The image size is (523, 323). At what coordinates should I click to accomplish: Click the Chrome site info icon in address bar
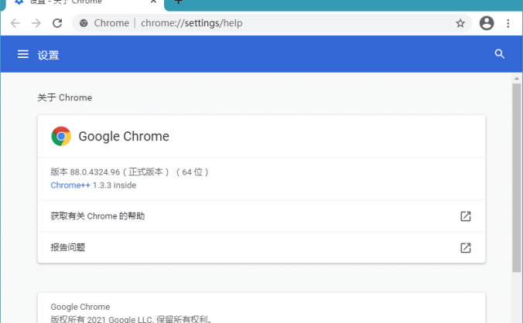point(84,23)
